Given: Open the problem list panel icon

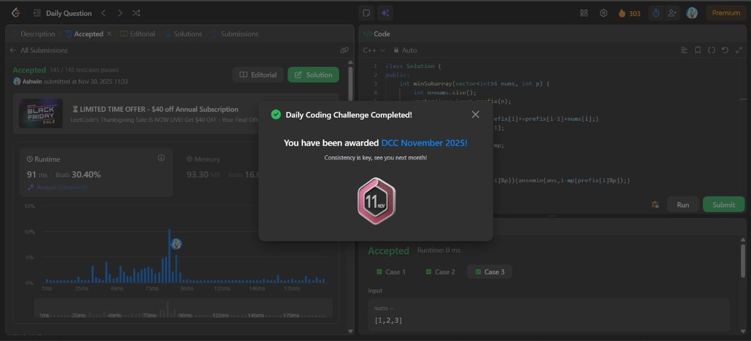Looking at the screenshot, I should pos(38,12).
